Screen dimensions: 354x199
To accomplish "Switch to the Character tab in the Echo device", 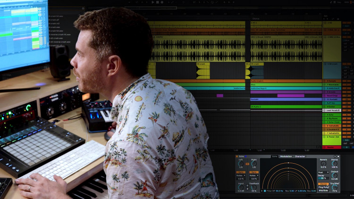I will click(300, 157).
